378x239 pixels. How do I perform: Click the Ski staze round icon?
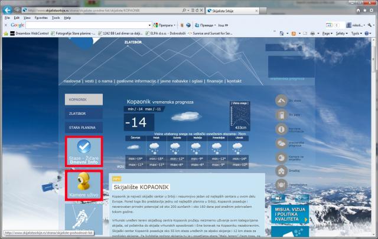point(281,101)
